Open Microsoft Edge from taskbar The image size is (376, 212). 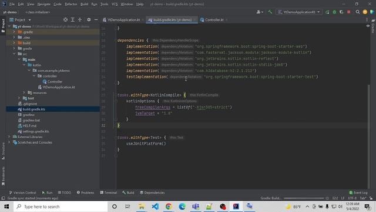[182, 207]
